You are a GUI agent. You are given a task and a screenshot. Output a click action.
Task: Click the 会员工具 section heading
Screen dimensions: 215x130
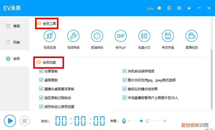coord(49,24)
